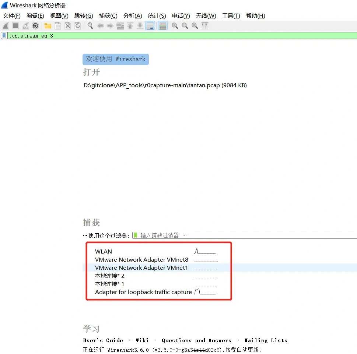This screenshot has width=357, height=354.
Task: Find a packet magnifier icon
Action: pyautogui.click(x=90, y=26)
